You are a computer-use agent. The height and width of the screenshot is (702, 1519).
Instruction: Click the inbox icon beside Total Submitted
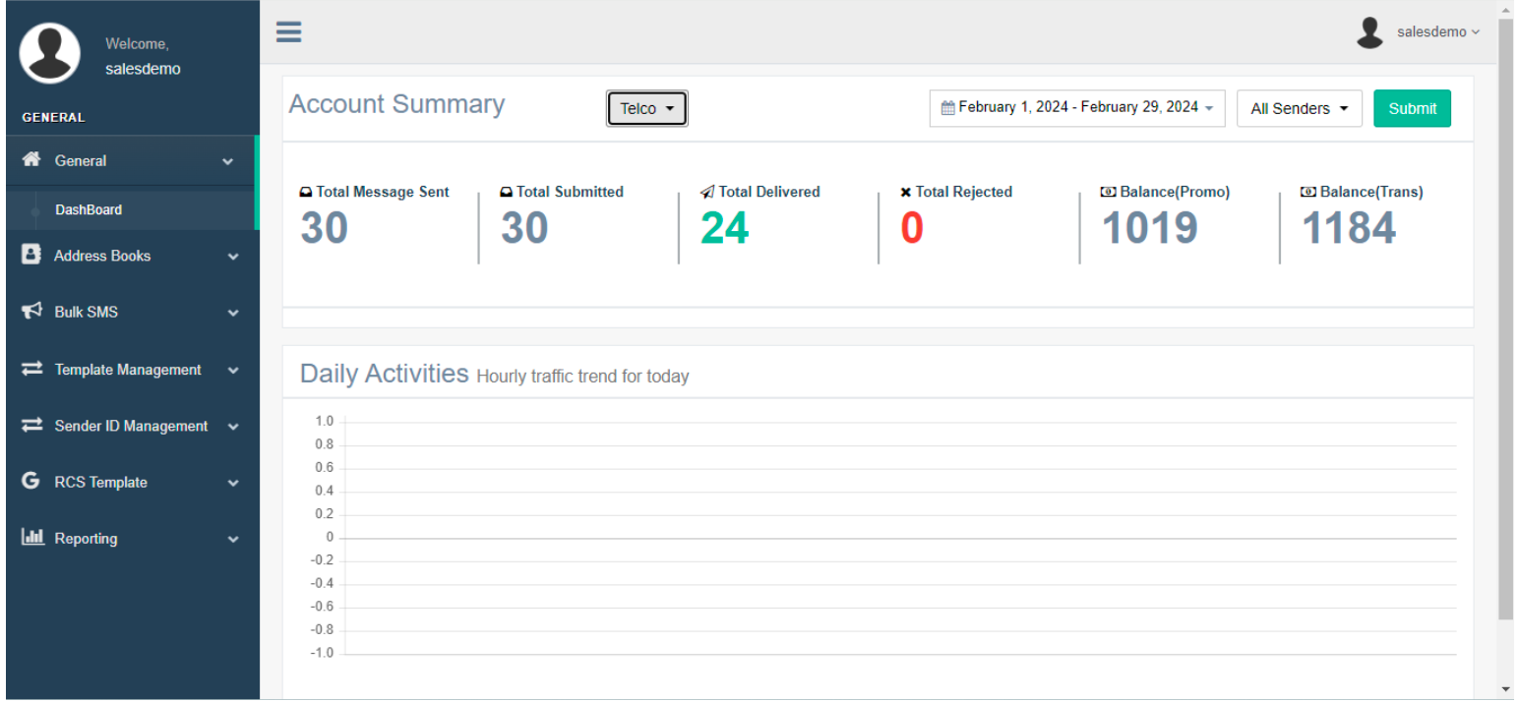[507, 192]
